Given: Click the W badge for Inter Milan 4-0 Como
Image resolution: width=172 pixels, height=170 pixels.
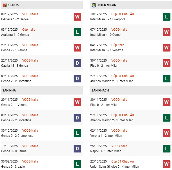Looking at the screenshot, I should 166,32.
